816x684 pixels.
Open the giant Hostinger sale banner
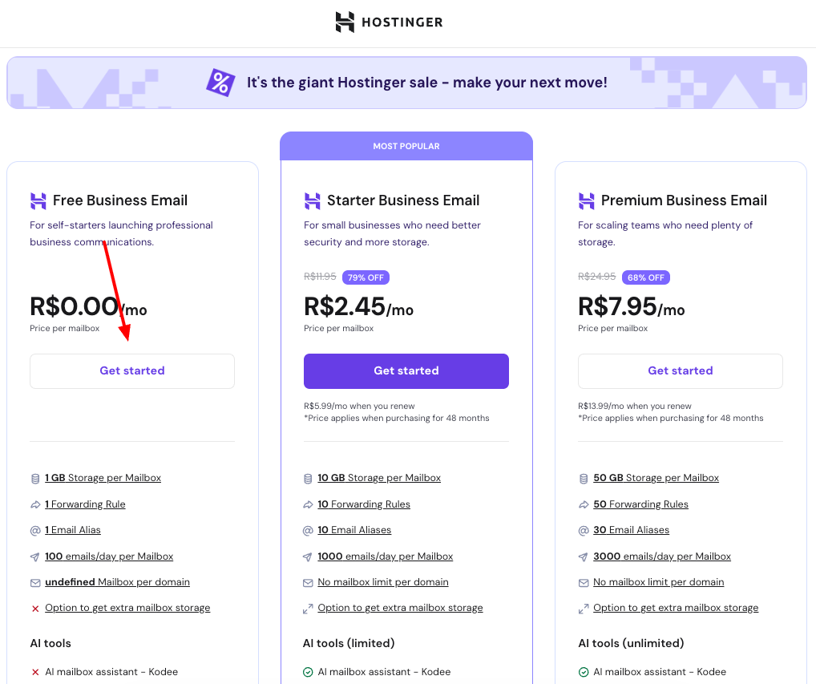click(x=426, y=83)
